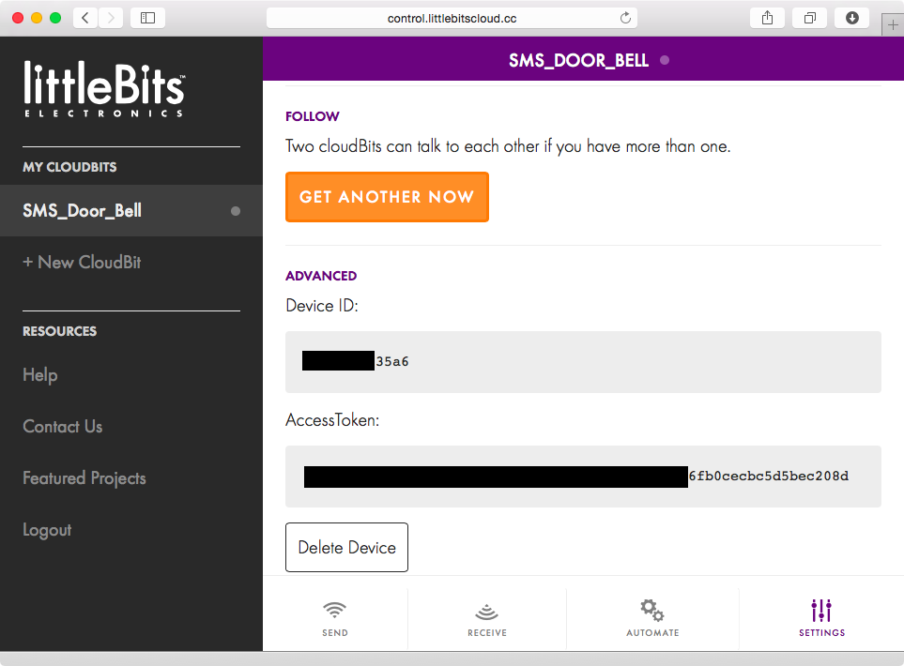
Task: Go back with Safari's back arrow
Action: click(85, 18)
